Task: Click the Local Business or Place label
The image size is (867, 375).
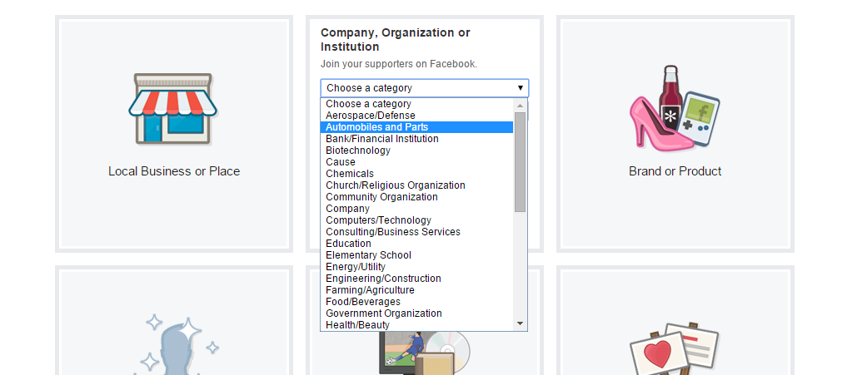Action: point(174,171)
